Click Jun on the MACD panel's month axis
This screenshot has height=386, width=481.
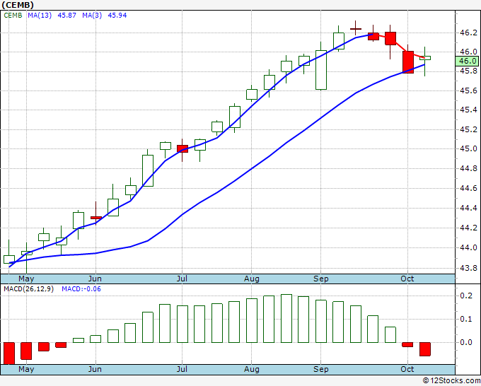point(95,369)
